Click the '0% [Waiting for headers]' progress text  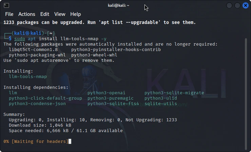tap(36, 141)
